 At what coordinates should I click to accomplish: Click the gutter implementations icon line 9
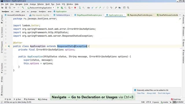pos(9,46)
